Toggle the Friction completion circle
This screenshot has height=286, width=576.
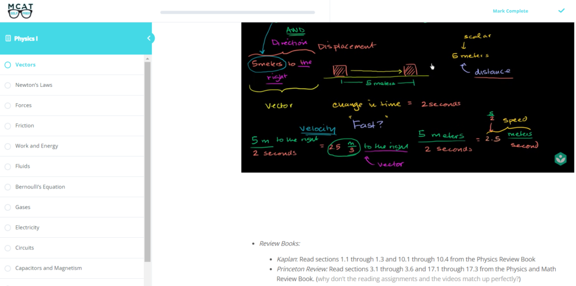coord(8,126)
